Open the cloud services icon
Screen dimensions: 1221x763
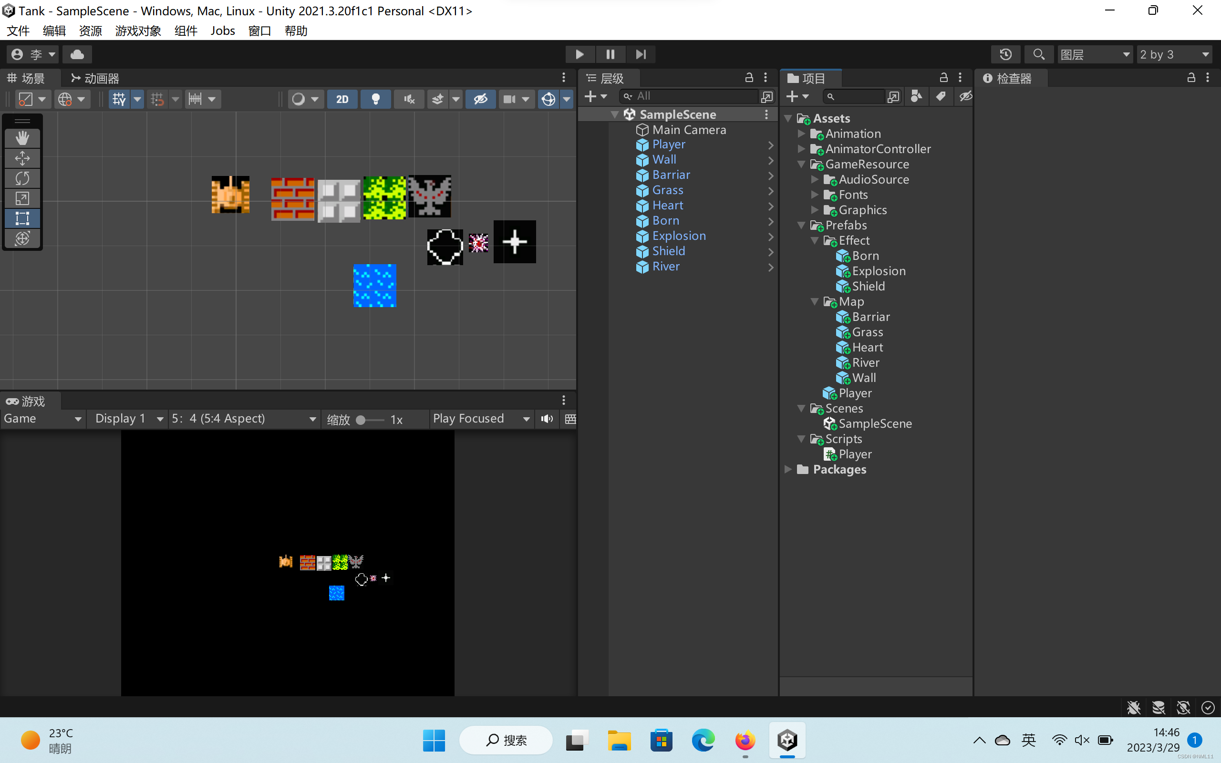pyautogui.click(x=77, y=54)
